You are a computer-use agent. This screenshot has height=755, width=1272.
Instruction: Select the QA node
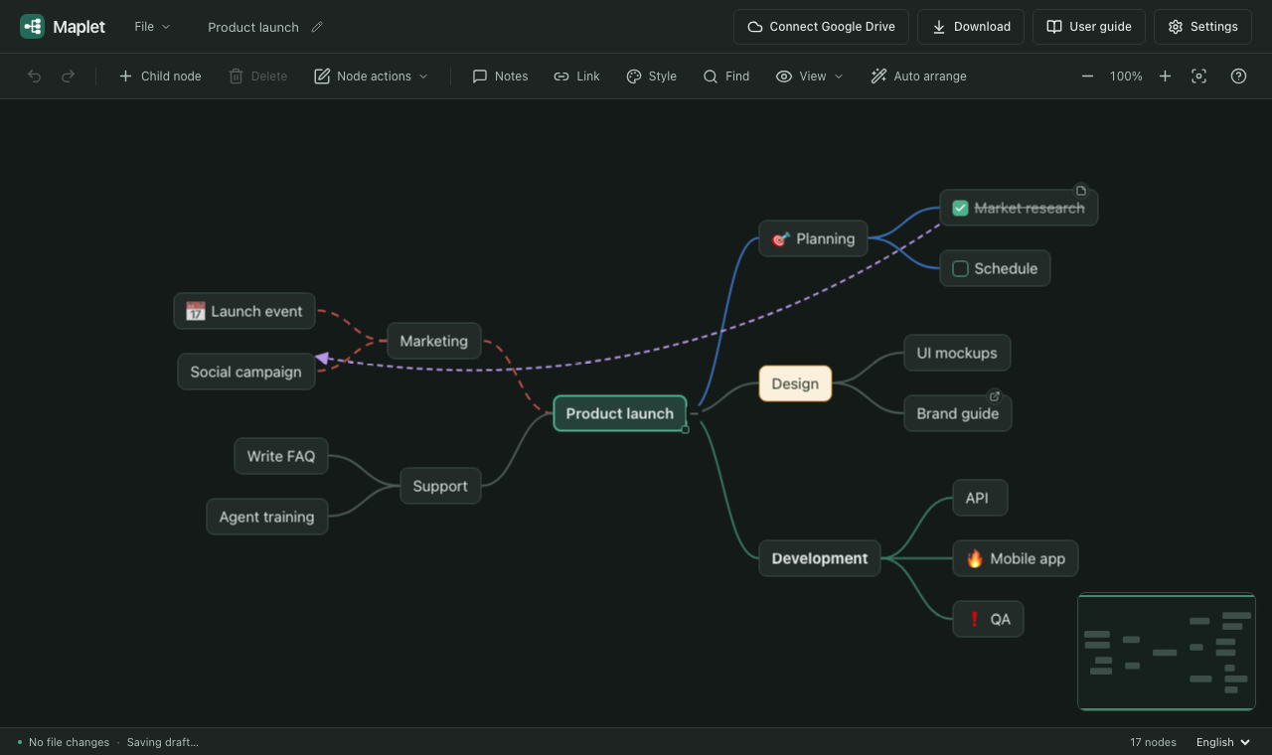point(988,619)
